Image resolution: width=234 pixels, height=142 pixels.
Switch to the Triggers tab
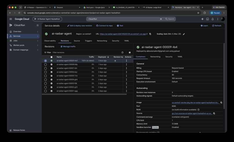coord(88,41)
